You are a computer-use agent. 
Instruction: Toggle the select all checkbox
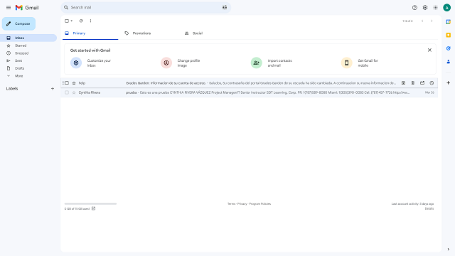67,21
